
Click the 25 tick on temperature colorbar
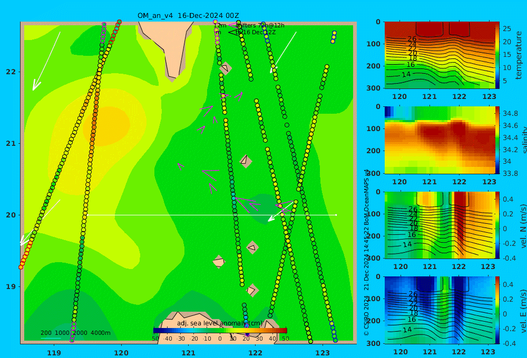coord(507,29)
